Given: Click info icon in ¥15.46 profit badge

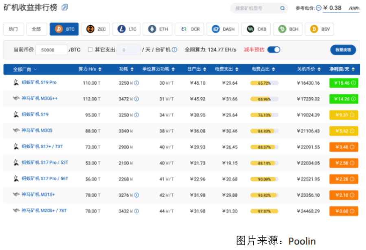Looking at the screenshot, I should pyautogui.click(x=353, y=83).
